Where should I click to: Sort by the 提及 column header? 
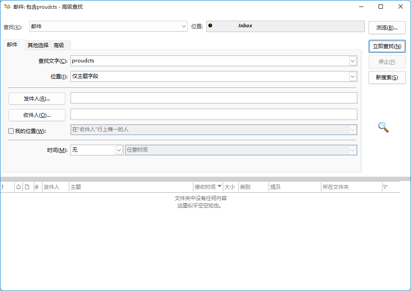click(x=295, y=187)
